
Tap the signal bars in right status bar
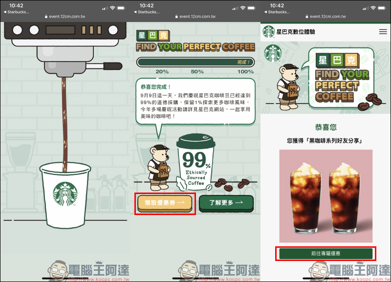365,8
